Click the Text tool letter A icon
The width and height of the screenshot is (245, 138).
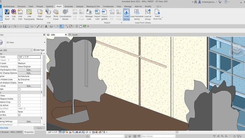[x=46, y=26]
